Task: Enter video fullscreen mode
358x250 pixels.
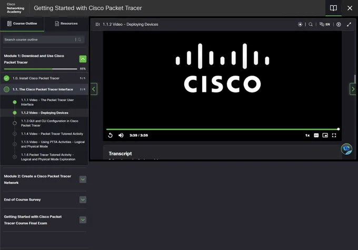Action: (x=334, y=136)
